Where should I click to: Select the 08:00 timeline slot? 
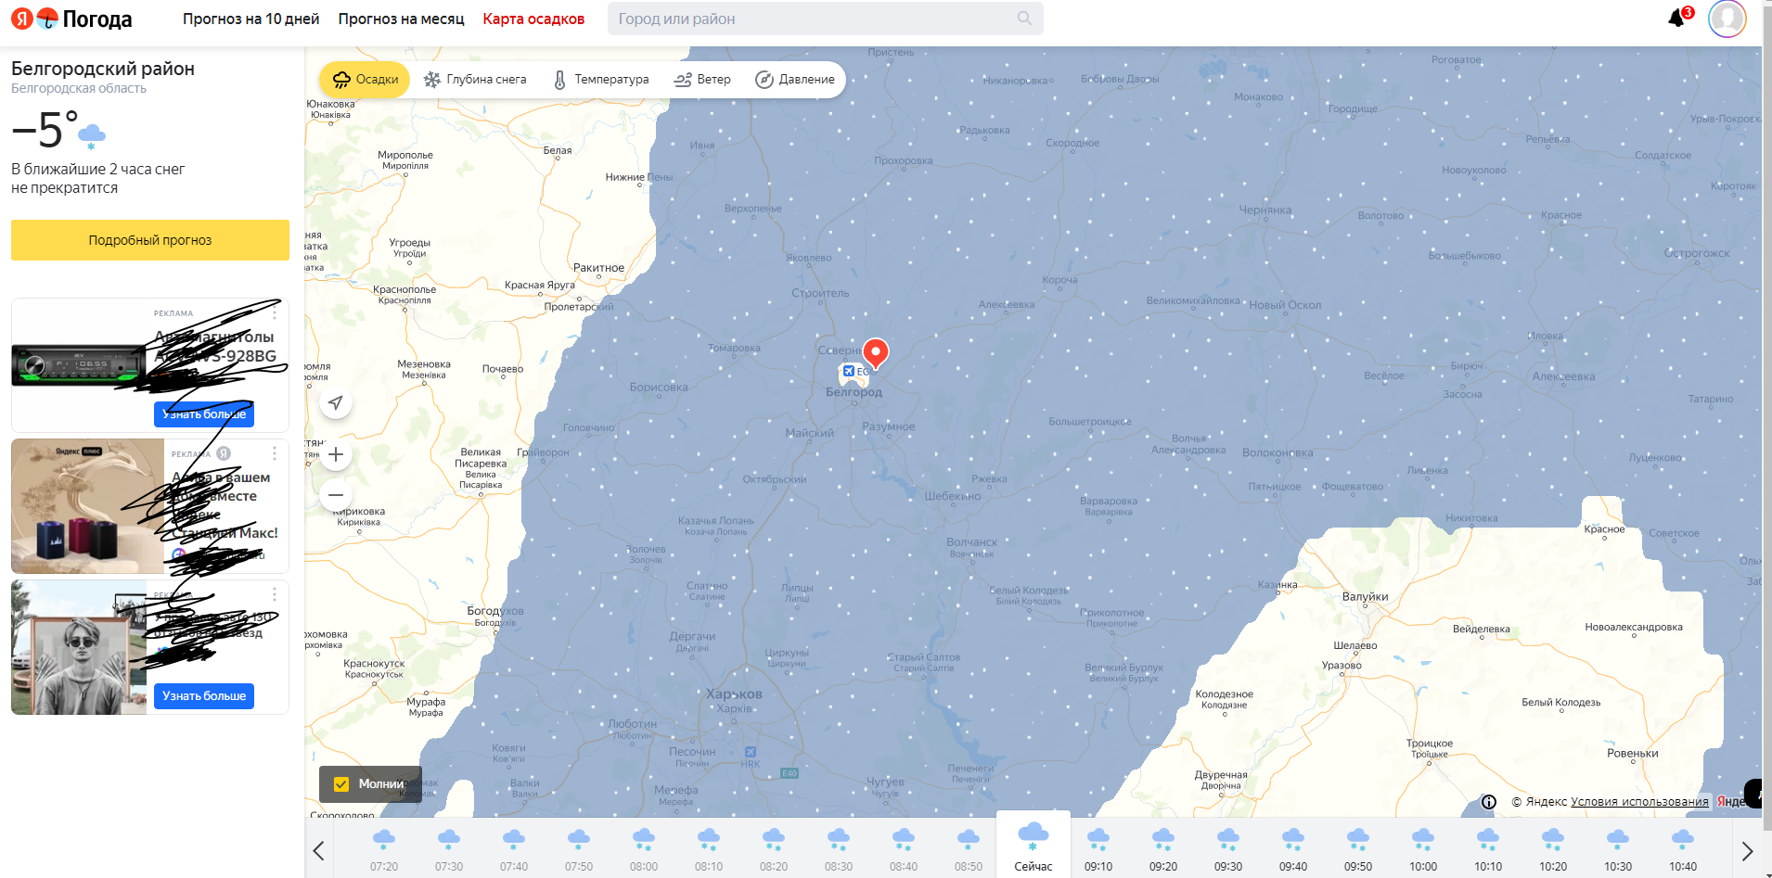(x=644, y=849)
